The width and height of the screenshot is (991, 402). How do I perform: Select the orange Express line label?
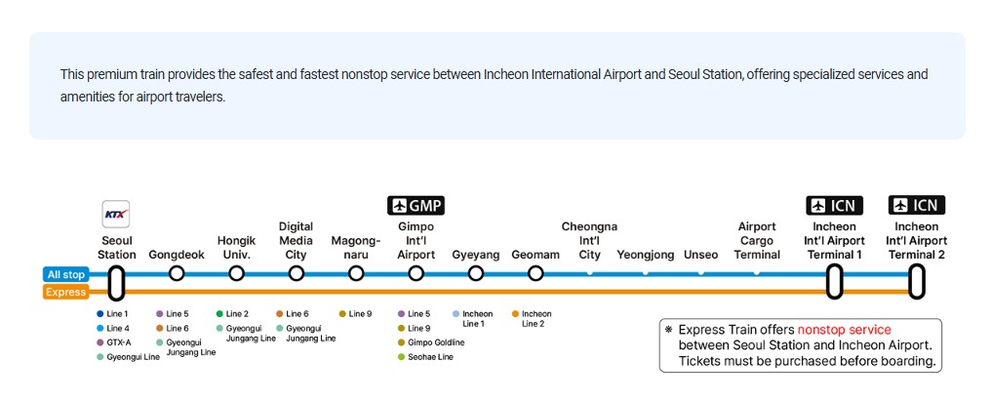66,292
